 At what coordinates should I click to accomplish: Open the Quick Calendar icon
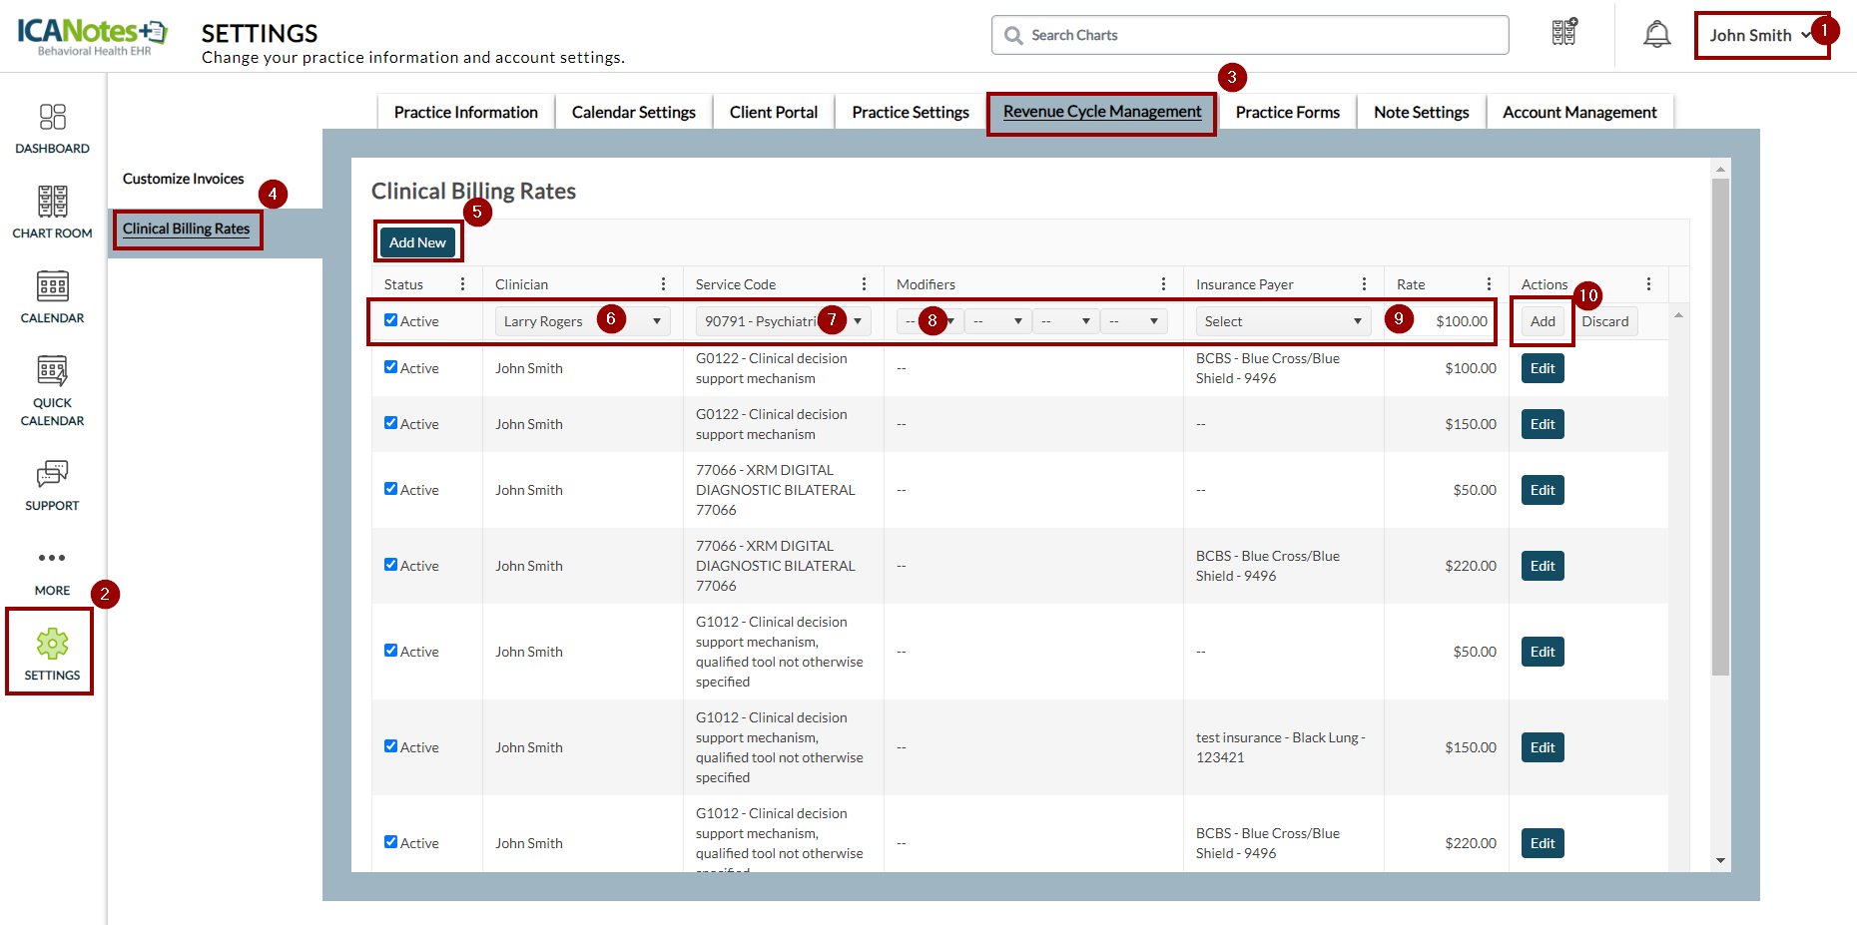52,371
